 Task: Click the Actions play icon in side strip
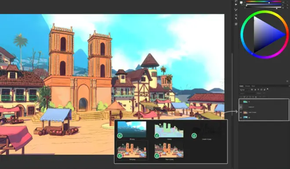tap(236, 4)
